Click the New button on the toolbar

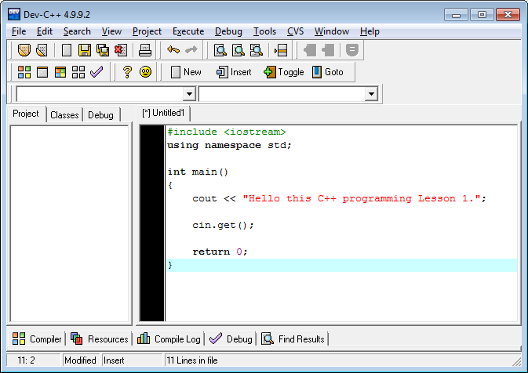tap(186, 71)
